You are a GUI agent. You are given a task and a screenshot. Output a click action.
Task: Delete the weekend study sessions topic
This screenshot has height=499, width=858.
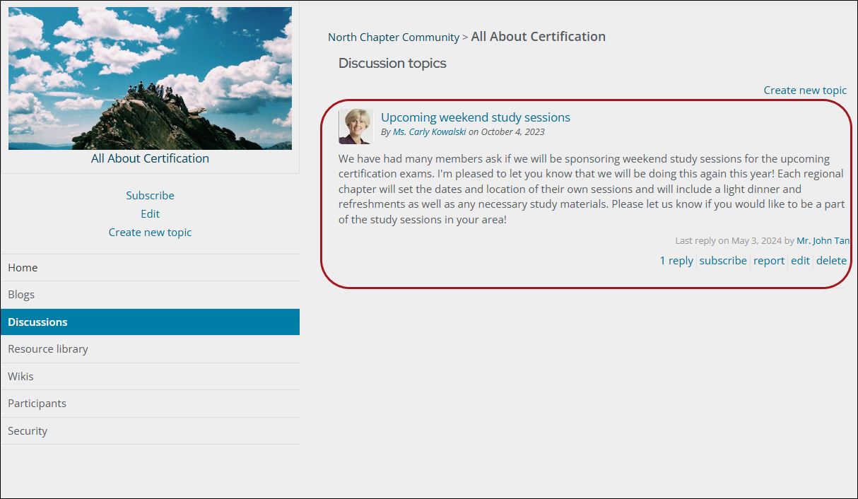tap(831, 260)
